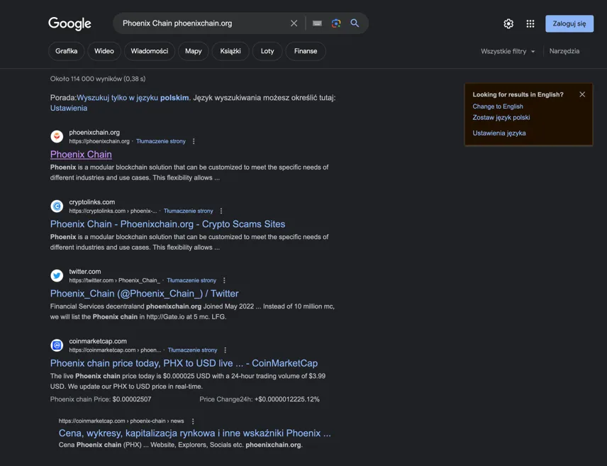
Task: Open the Narzędzia tools button
Action: click(564, 51)
